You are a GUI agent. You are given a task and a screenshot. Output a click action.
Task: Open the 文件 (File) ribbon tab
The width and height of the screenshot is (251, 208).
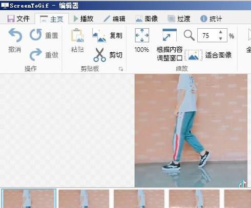click(18, 18)
